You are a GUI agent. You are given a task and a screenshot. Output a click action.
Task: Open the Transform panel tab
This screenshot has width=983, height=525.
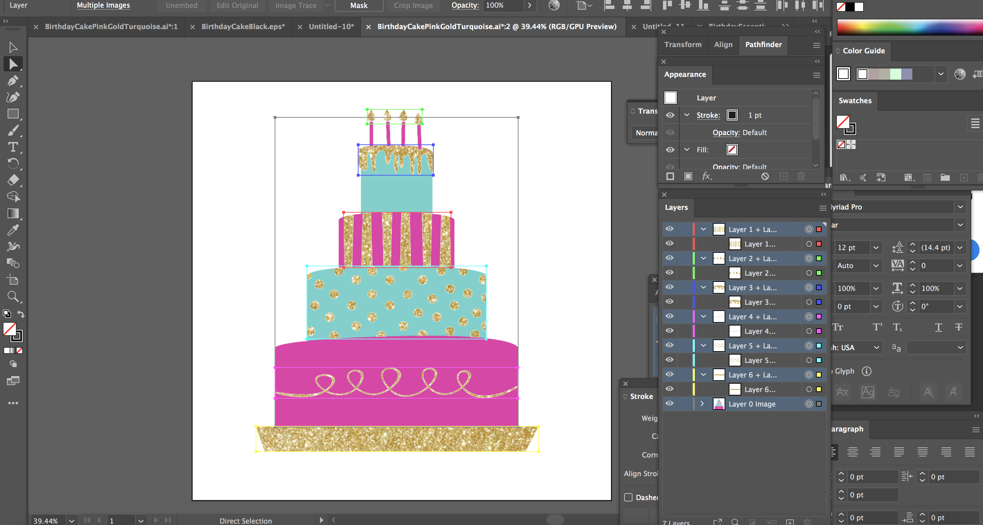click(x=683, y=44)
